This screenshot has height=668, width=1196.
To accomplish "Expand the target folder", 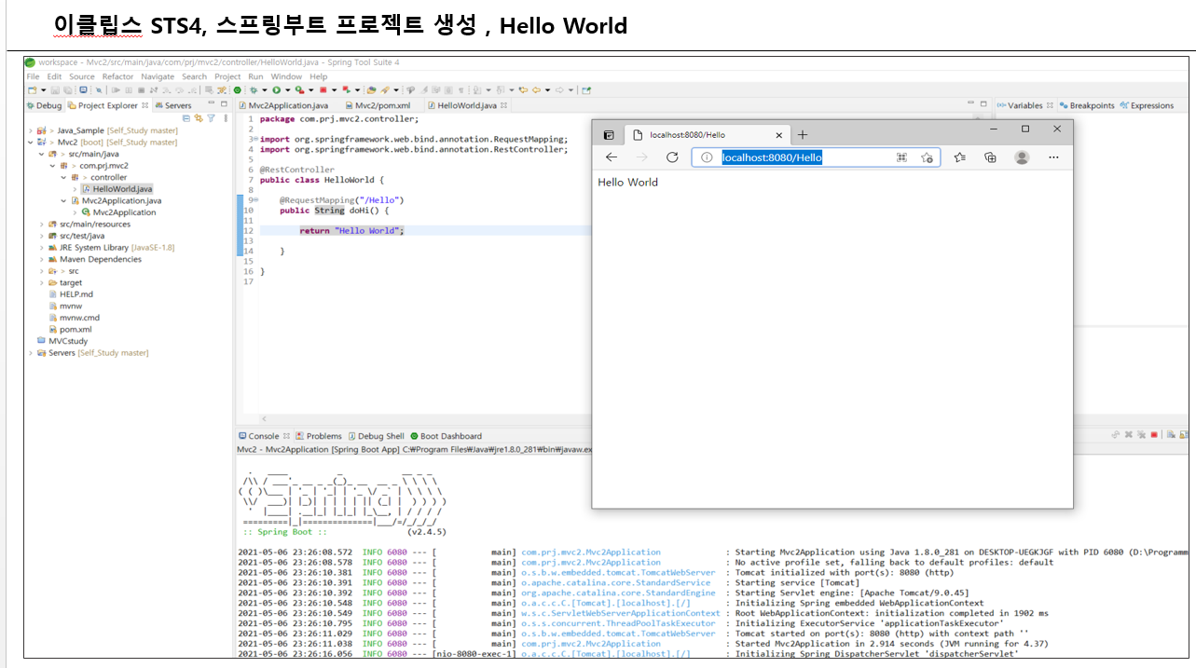I will pos(41,282).
